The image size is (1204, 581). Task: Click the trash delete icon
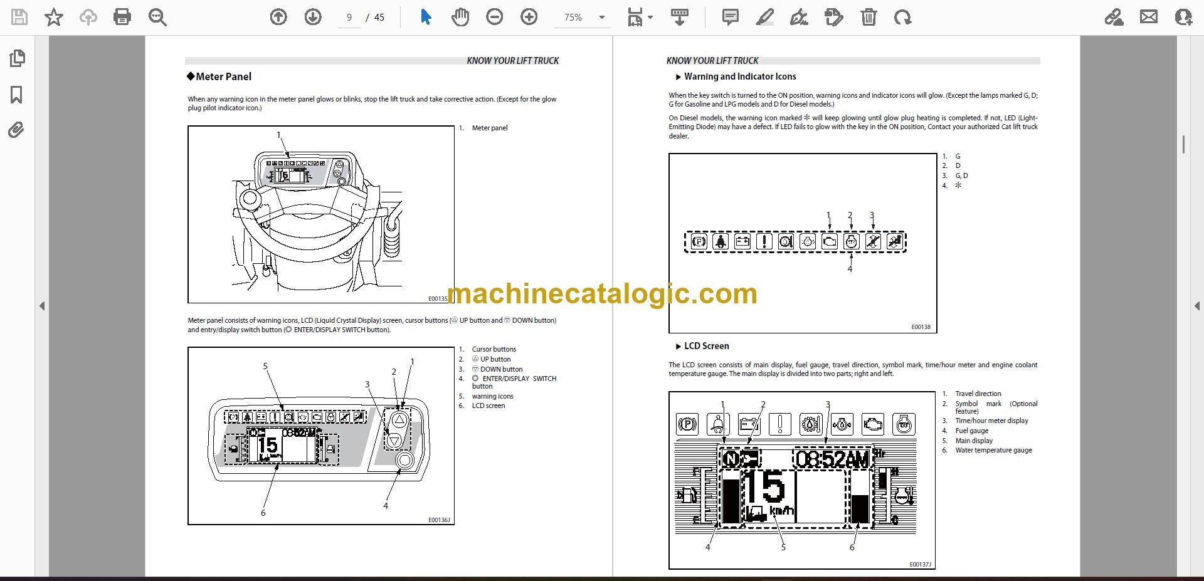point(869,17)
